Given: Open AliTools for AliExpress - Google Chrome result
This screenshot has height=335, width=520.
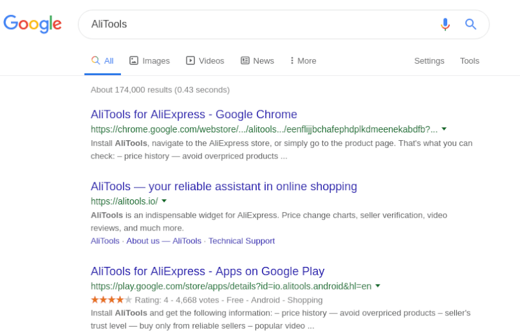Looking at the screenshot, I should pyautogui.click(x=194, y=114).
